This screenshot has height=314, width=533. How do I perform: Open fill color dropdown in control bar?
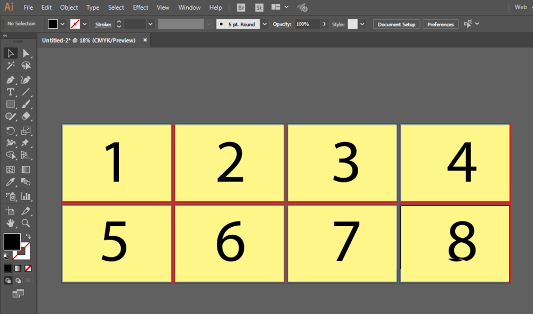point(62,24)
